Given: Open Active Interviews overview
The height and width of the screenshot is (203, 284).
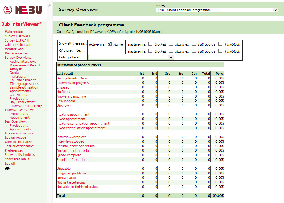Looking at the screenshot, I should tap(23, 62).
